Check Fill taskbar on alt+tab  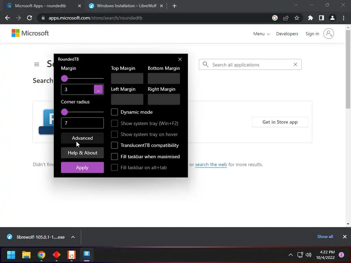coord(114,167)
